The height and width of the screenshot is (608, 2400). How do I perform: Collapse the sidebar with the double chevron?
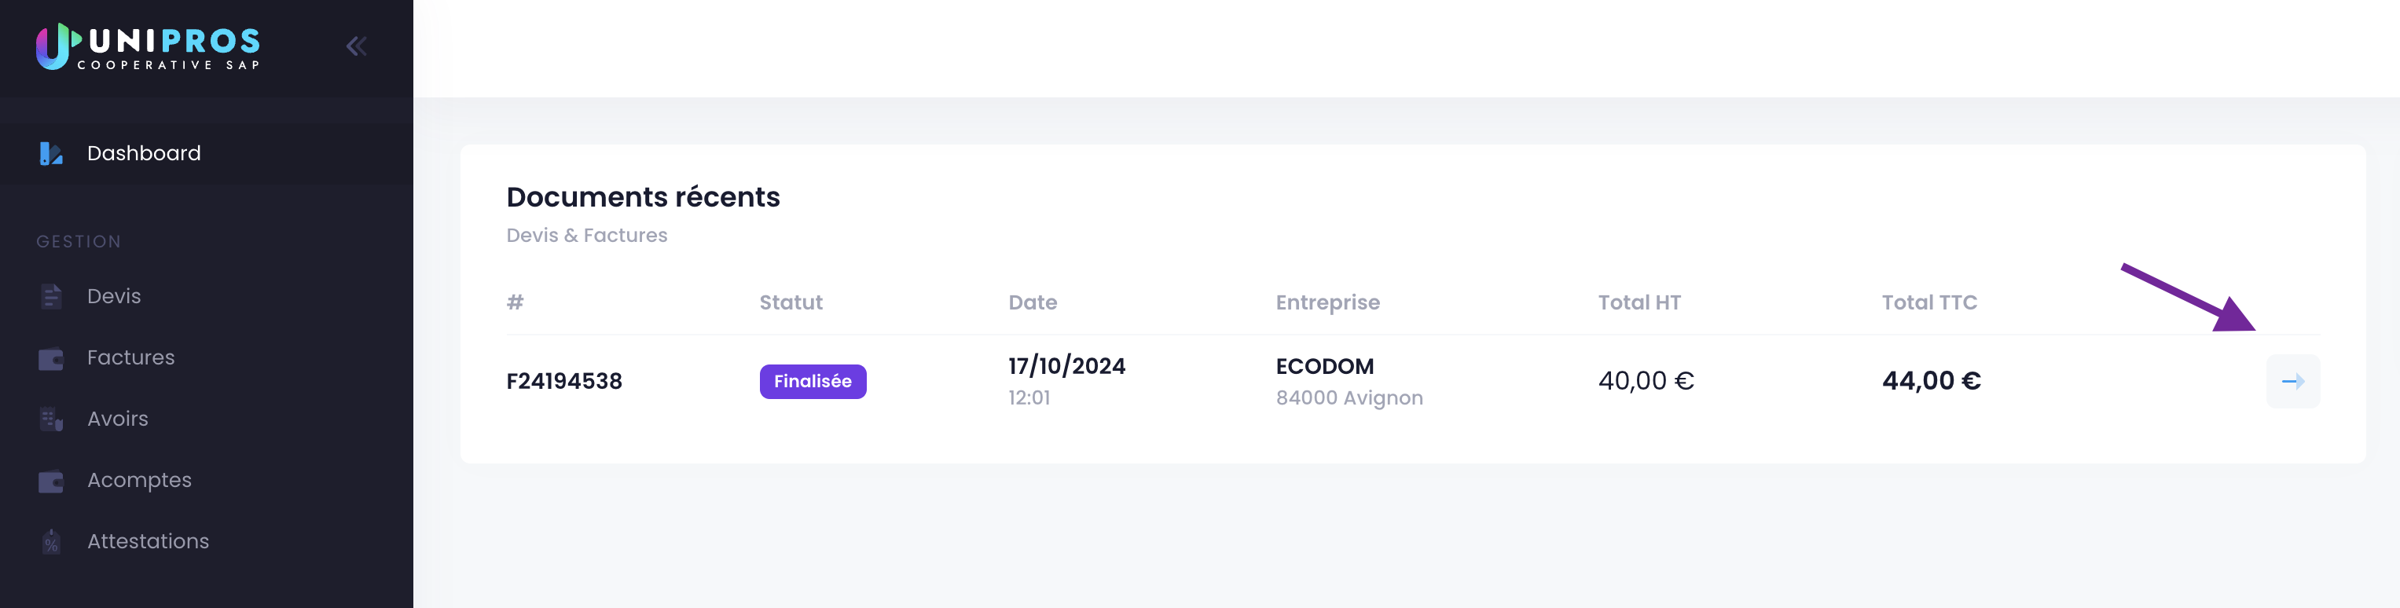coord(356,46)
